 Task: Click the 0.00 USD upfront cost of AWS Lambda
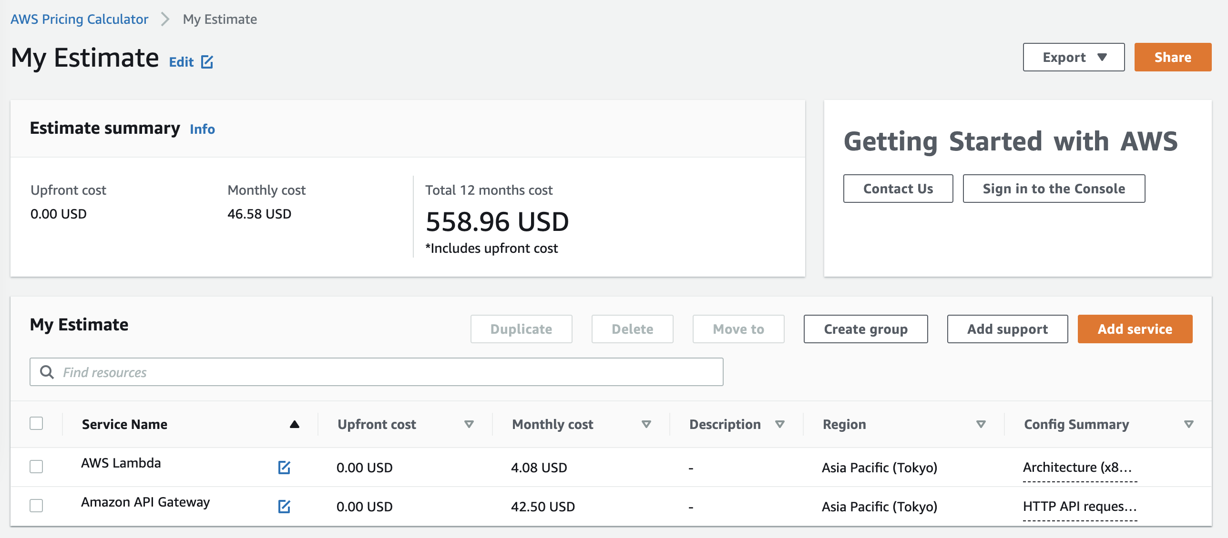click(x=365, y=468)
